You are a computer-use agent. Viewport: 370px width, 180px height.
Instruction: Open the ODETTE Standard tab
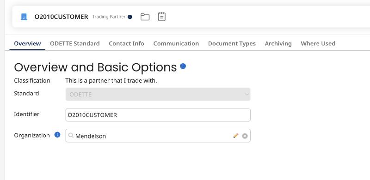75,43
